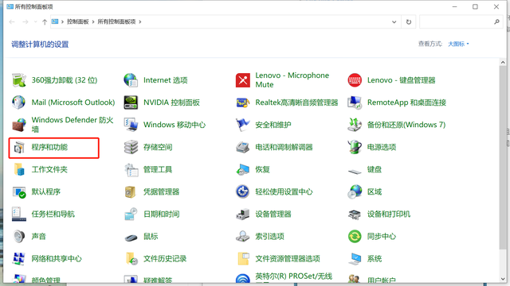Expand the address bar history dropdown
Image resolution: width=510 pixels, height=286 pixels.
tap(394, 21)
